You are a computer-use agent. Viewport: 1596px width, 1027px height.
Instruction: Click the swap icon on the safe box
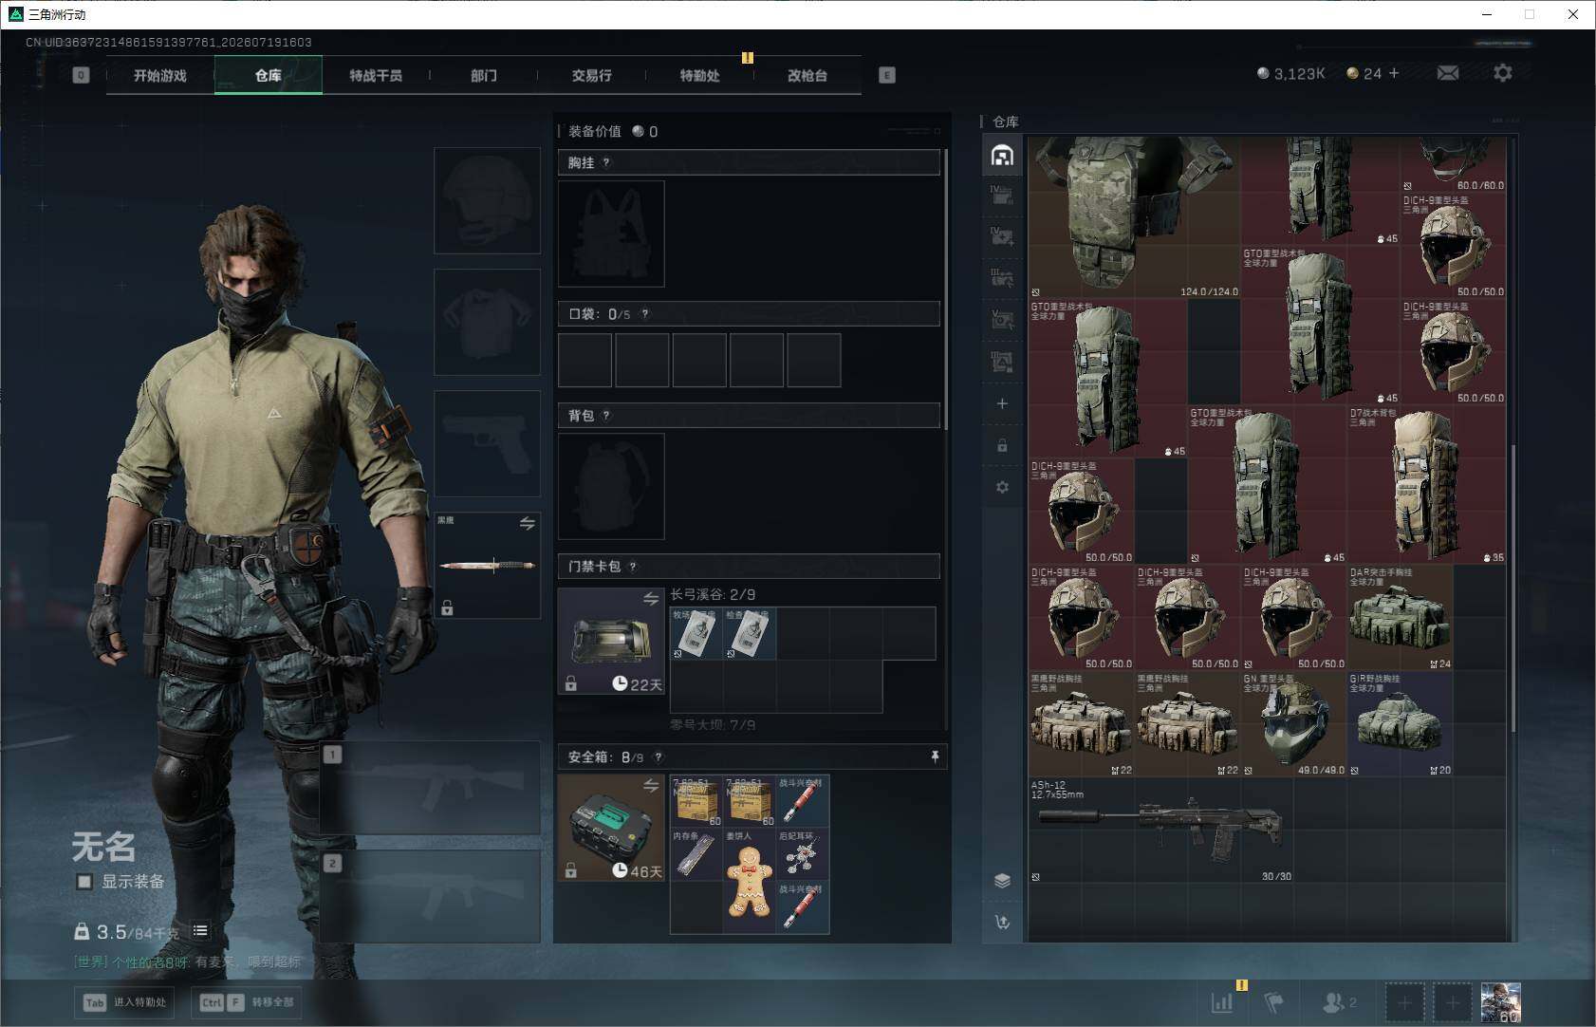651,786
